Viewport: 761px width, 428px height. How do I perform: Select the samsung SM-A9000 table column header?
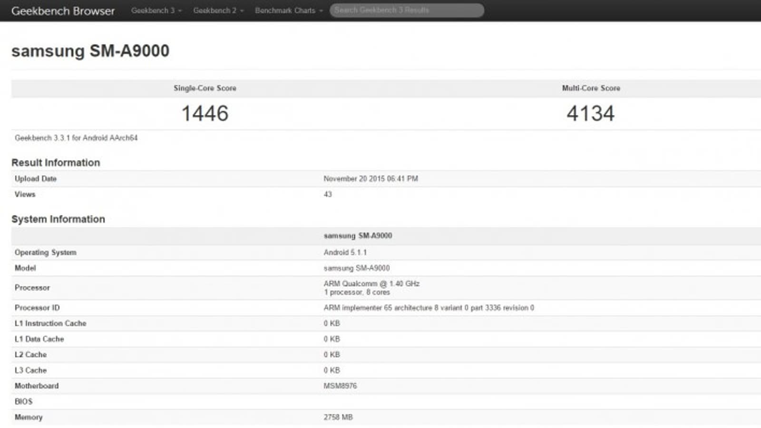tap(358, 236)
